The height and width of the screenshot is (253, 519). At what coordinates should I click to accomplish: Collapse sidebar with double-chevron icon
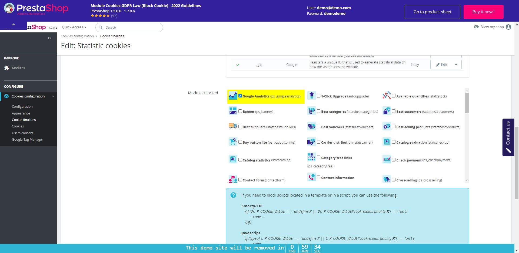49,38
